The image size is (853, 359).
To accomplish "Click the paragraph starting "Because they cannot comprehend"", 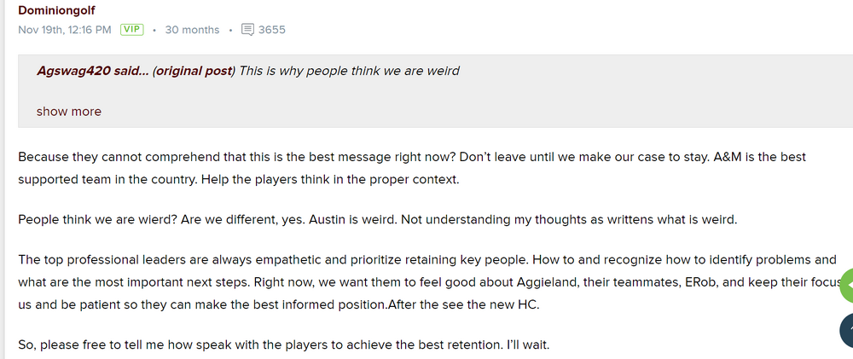I will tap(341, 157).
